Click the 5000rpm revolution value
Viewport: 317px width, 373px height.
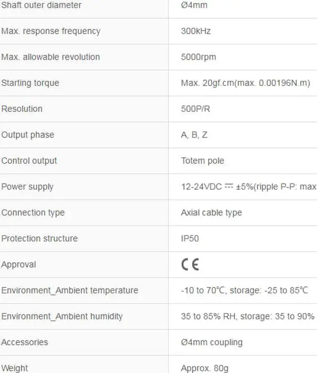pos(198,57)
